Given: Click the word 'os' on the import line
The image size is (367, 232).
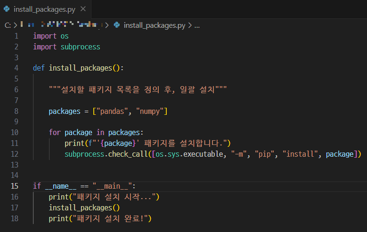Looking at the screenshot, I should click(x=65, y=36).
